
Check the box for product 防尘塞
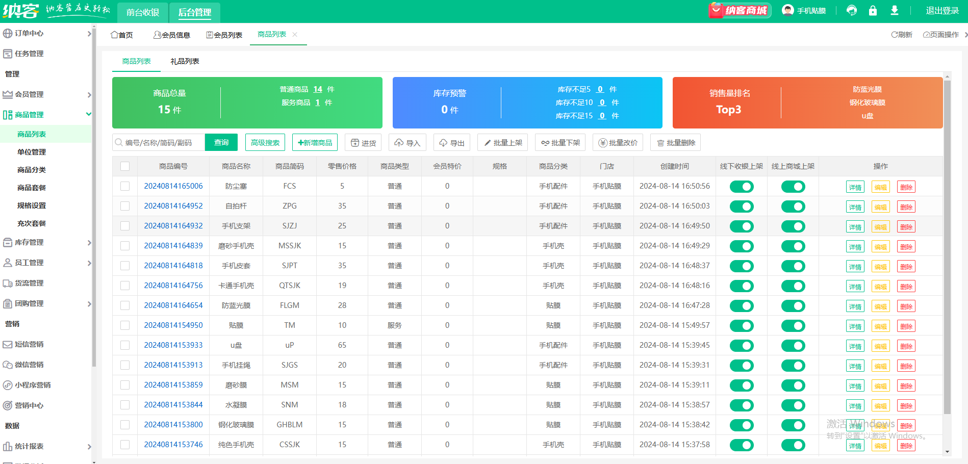[x=125, y=186]
